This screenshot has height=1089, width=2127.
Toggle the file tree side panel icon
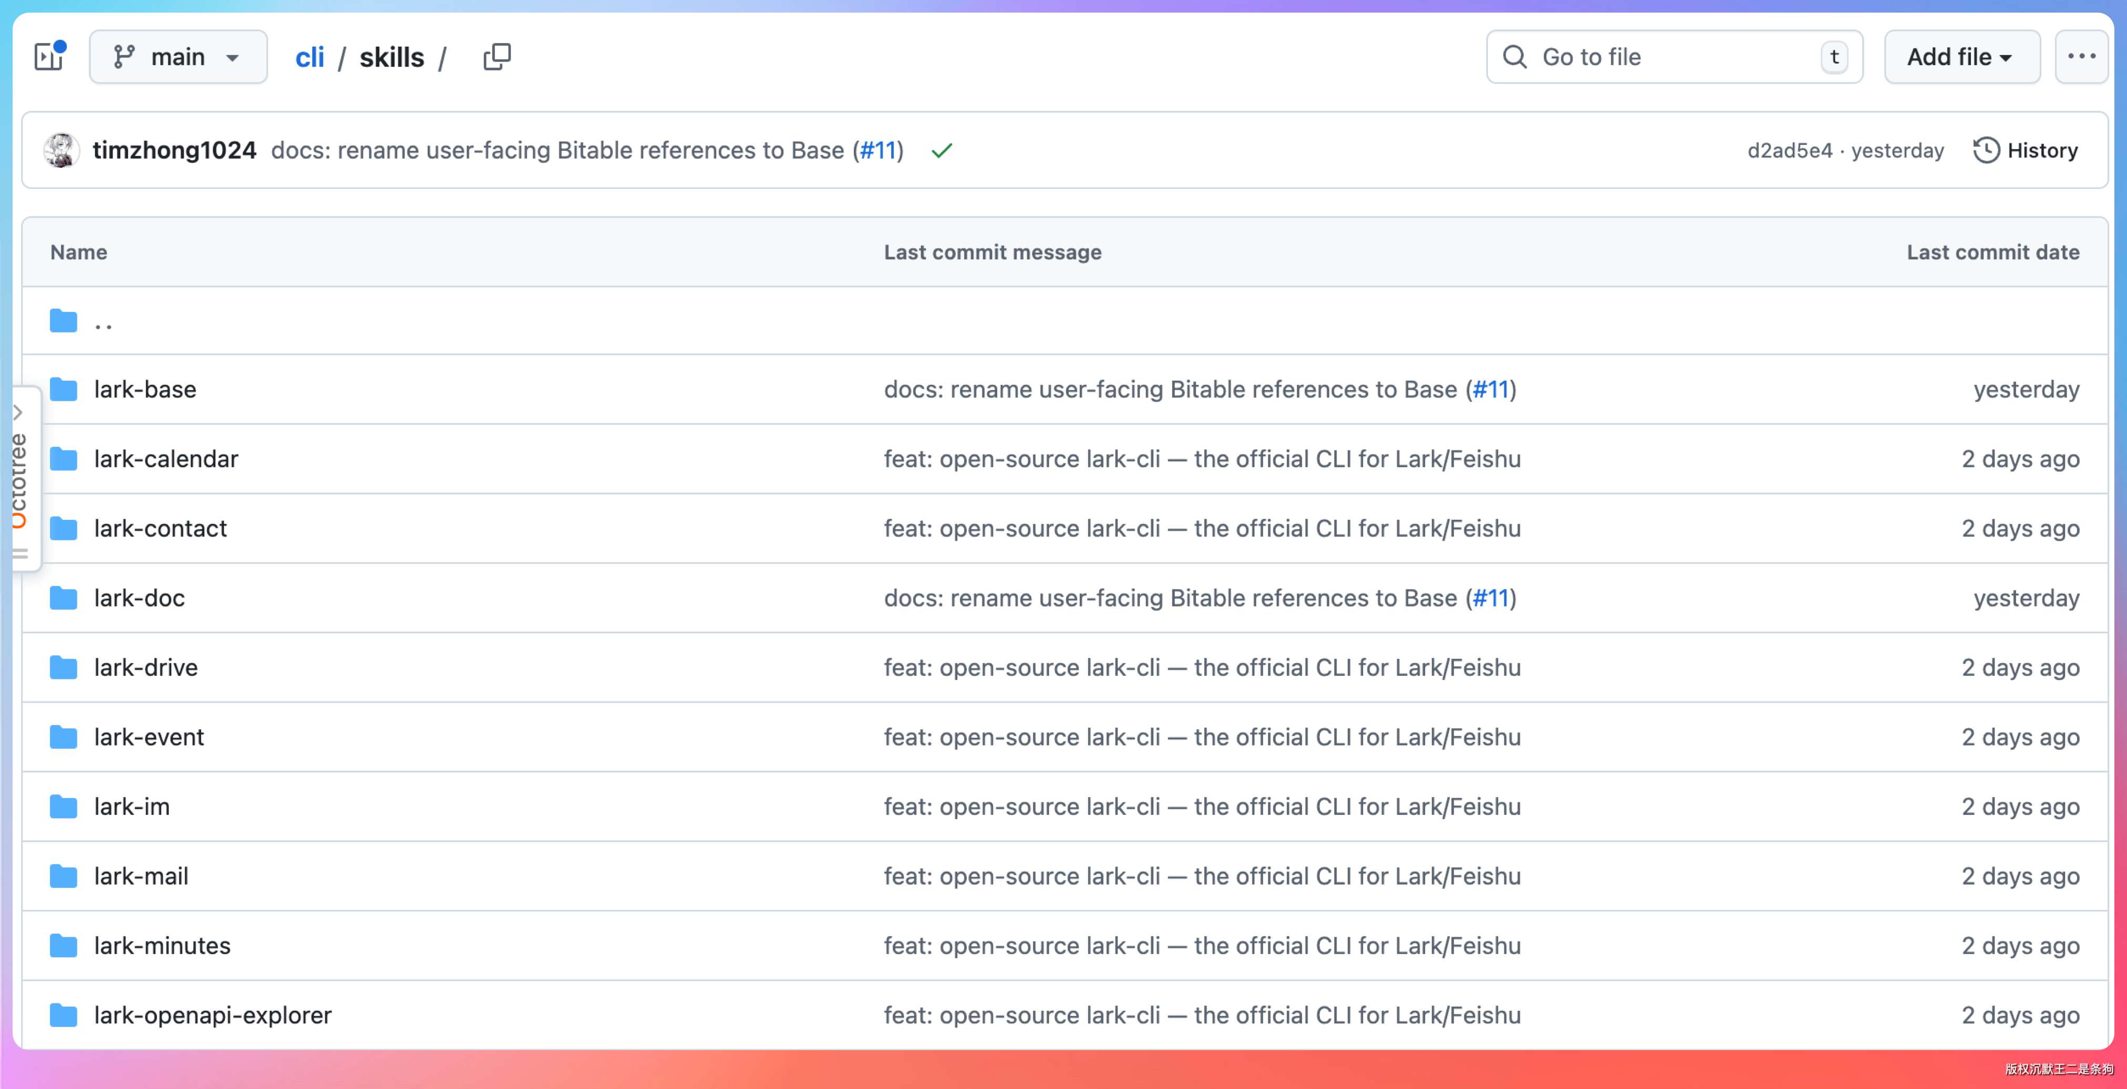[49, 57]
